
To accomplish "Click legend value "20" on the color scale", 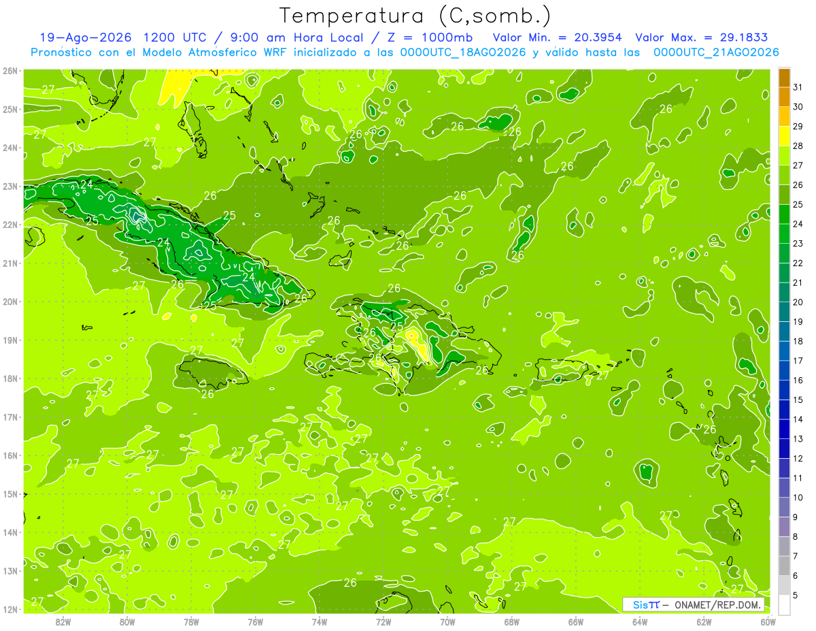I will [x=798, y=302].
